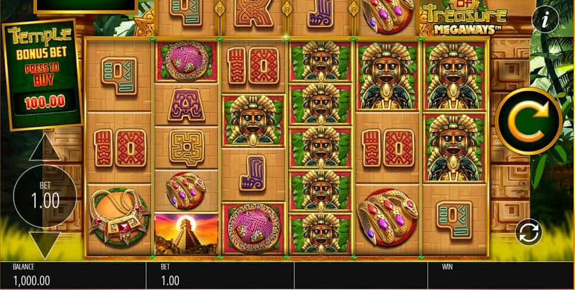Toggle the autoplay circular arrows icon
The height and width of the screenshot is (290, 575).
click(x=528, y=232)
